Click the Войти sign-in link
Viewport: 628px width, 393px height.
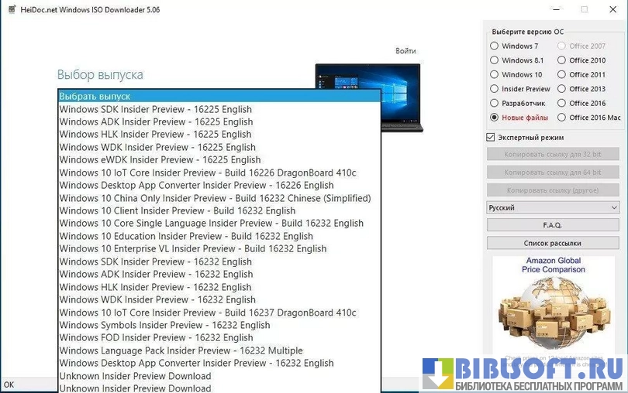click(405, 51)
